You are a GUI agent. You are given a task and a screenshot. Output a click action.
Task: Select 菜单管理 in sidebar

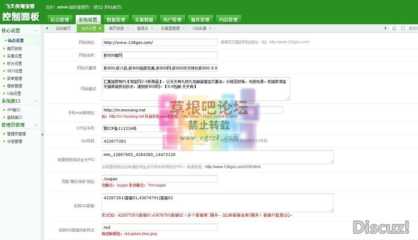pos(14,78)
